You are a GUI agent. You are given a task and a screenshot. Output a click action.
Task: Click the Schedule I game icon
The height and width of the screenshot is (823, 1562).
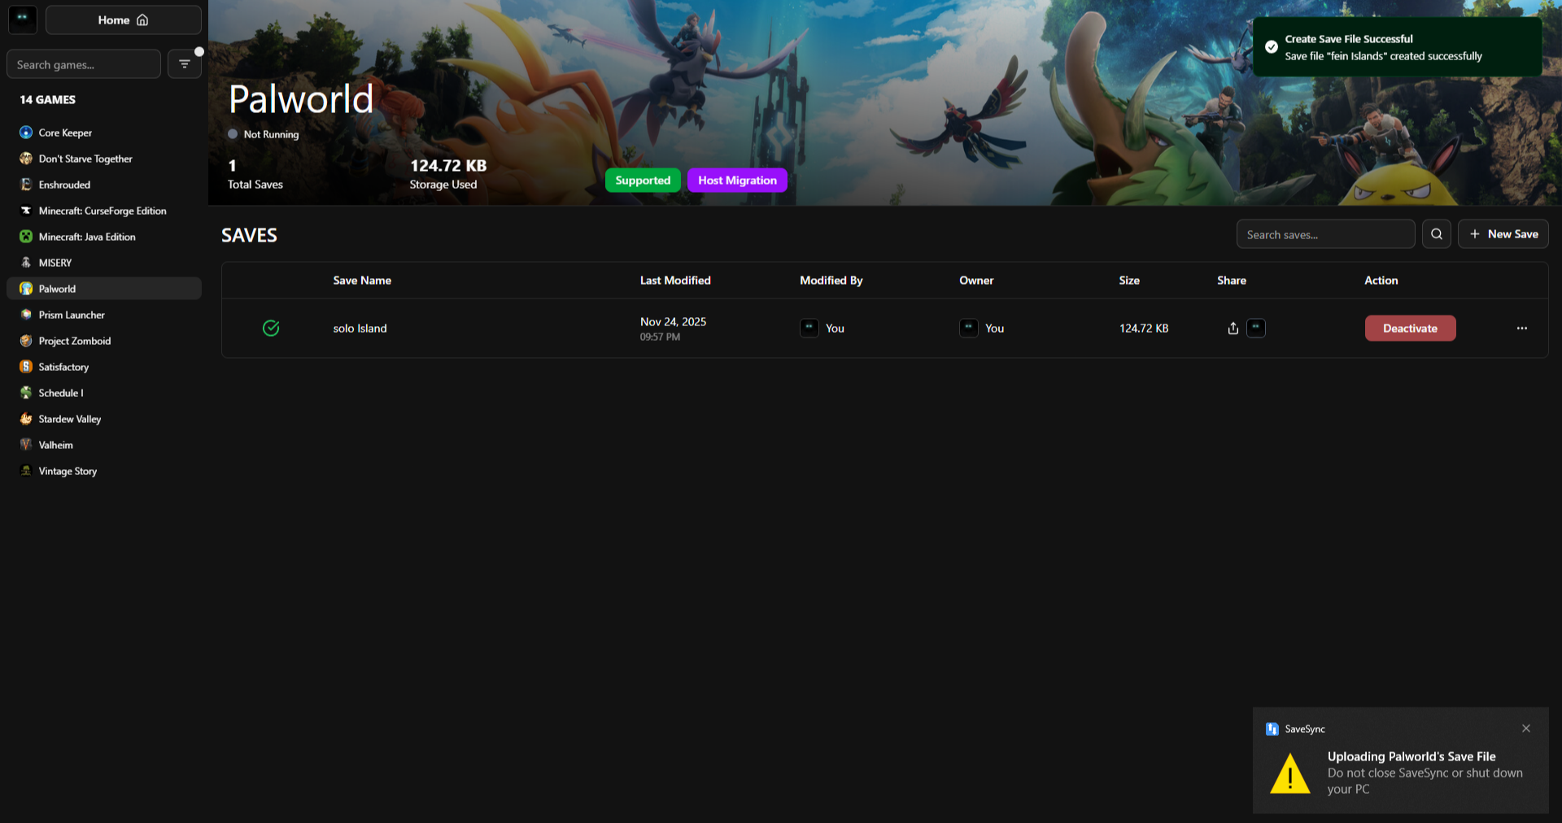pyautogui.click(x=26, y=393)
